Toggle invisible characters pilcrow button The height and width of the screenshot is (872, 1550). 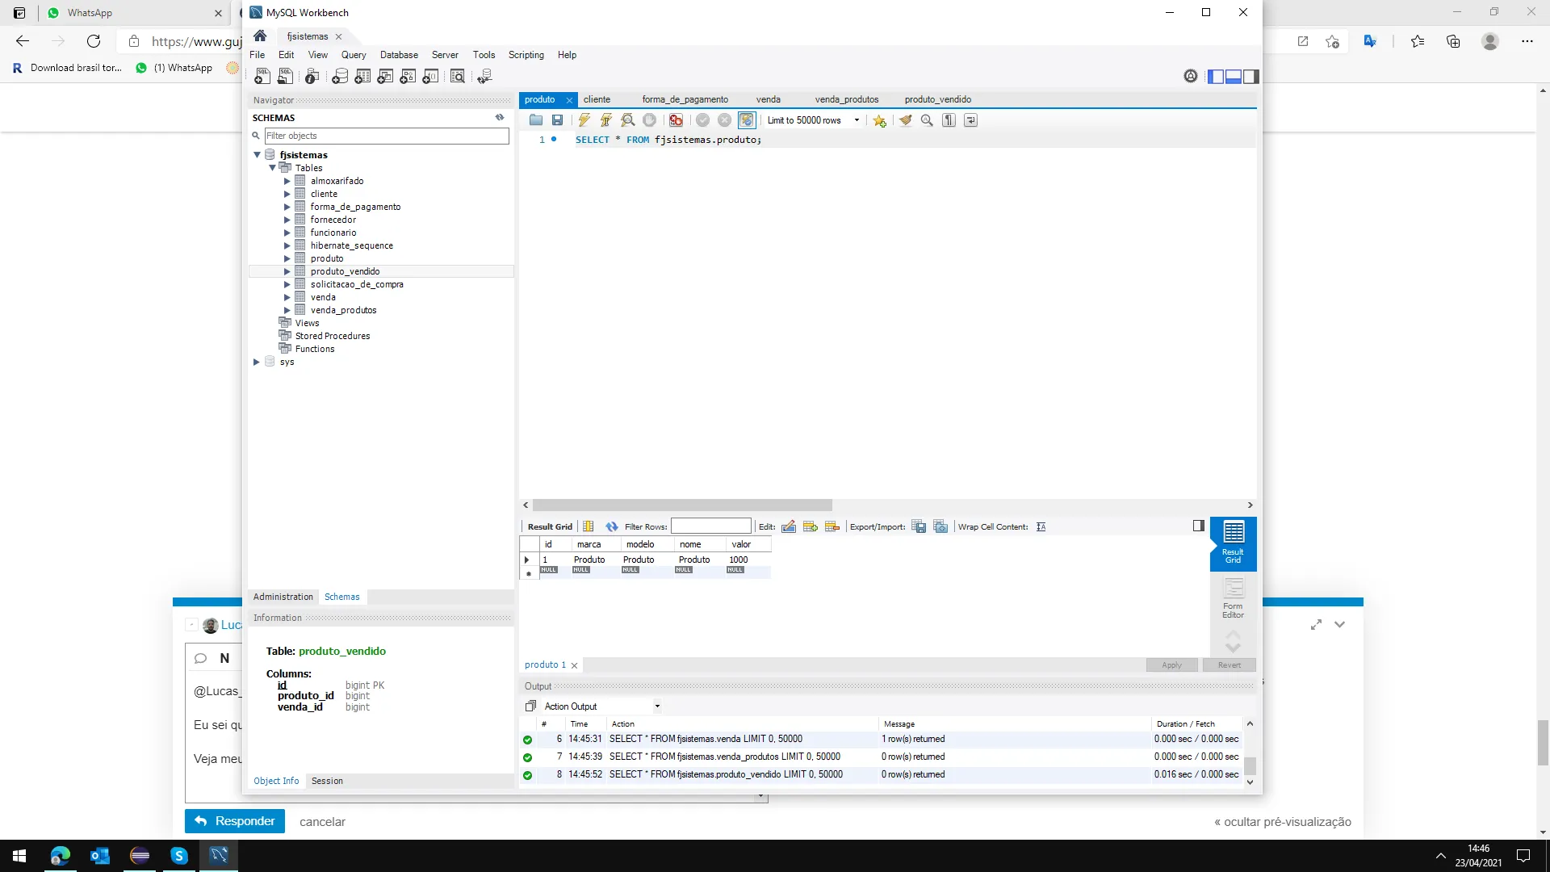(949, 120)
